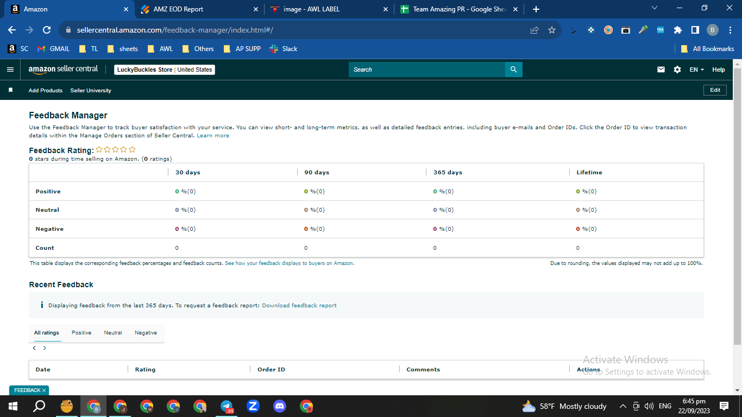
Task: Click the Help link
Action: 719,69
